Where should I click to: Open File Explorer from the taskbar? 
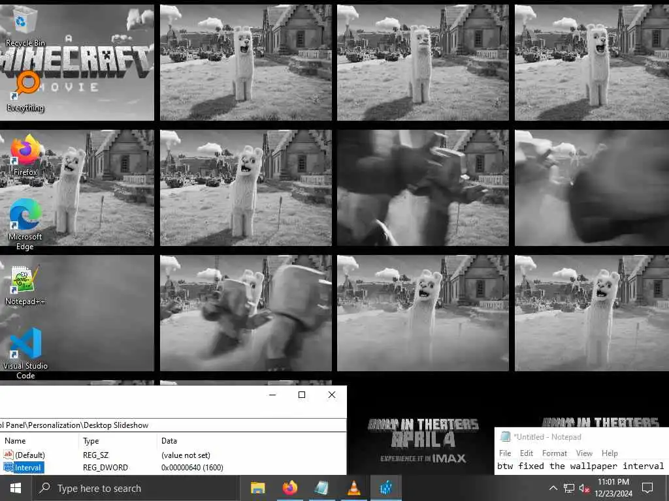coord(257,488)
